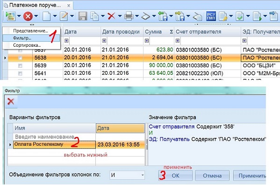Click the Счет отправителя Содержит '358' condition

(x=192, y=127)
